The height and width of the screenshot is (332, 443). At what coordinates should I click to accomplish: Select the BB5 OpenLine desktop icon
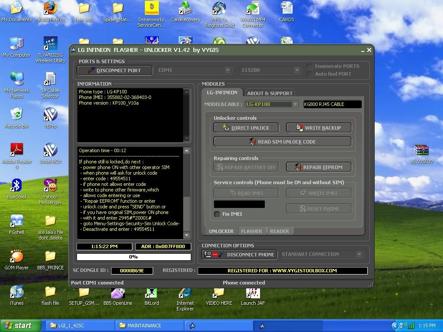click(x=118, y=297)
